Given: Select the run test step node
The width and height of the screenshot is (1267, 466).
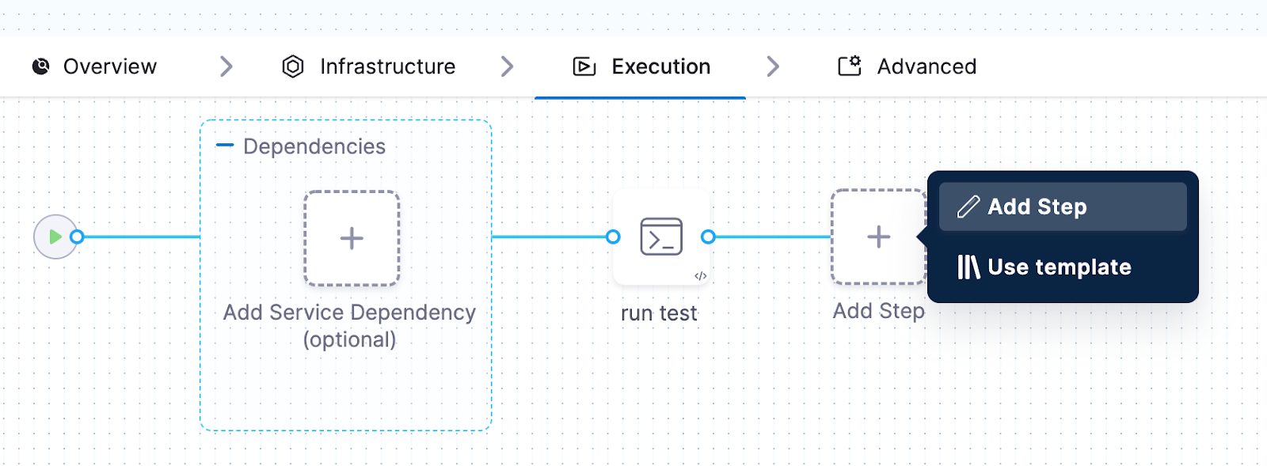Looking at the screenshot, I should click(661, 237).
